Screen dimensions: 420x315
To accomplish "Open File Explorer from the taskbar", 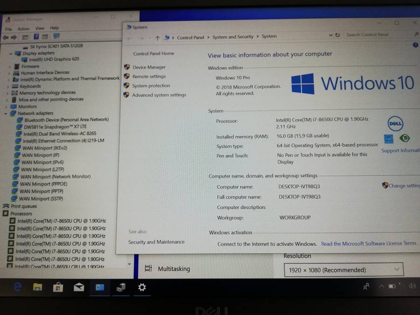I will (38, 287).
